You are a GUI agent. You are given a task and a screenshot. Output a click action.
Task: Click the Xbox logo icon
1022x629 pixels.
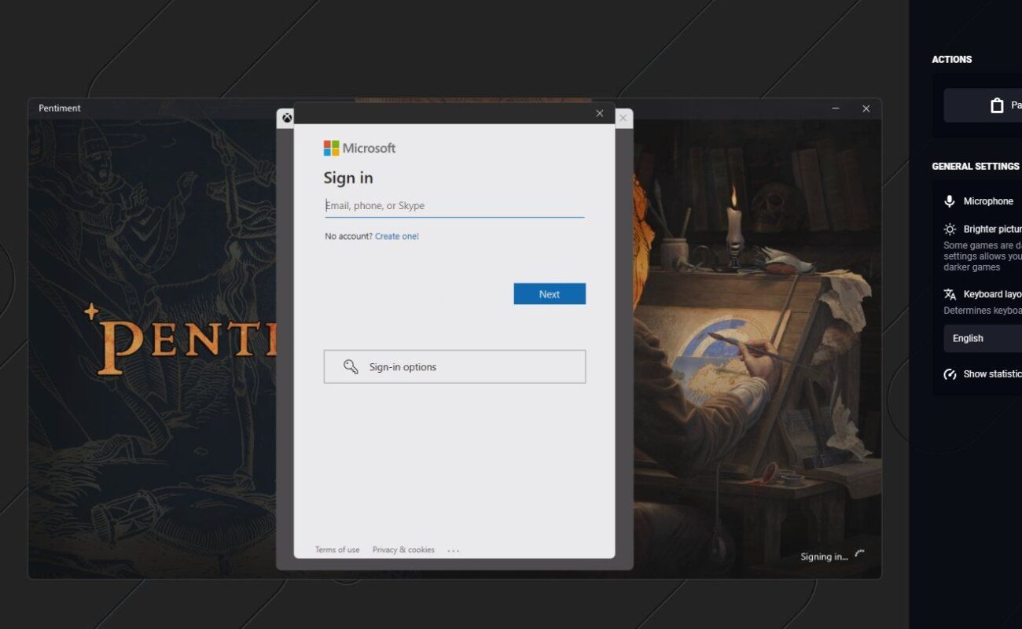click(x=287, y=118)
